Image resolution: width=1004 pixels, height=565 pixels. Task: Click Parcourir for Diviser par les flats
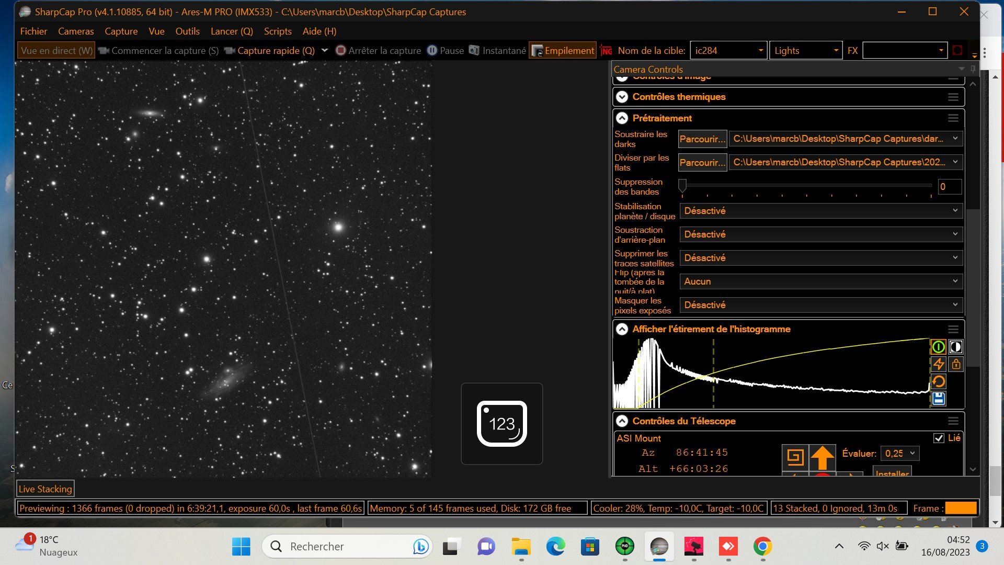click(x=702, y=162)
